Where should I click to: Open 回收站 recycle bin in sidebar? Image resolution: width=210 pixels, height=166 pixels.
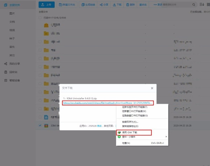(x=13, y=72)
